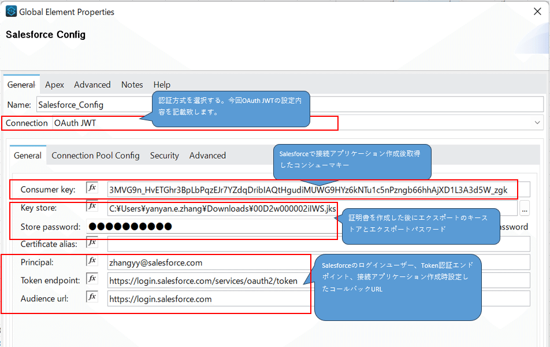The width and height of the screenshot is (550, 347).
Task: Click the Global Element Properties title bar icon
Action: (x=10, y=11)
